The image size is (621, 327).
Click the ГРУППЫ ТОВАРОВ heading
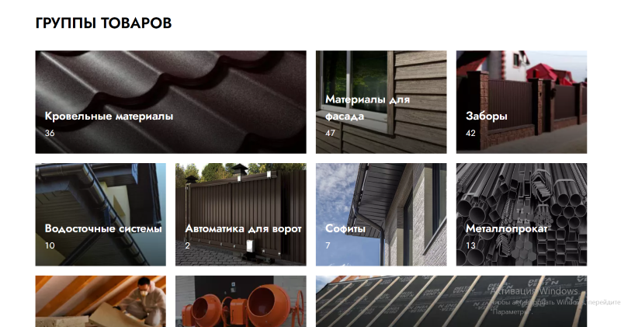pyautogui.click(x=103, y=23)
